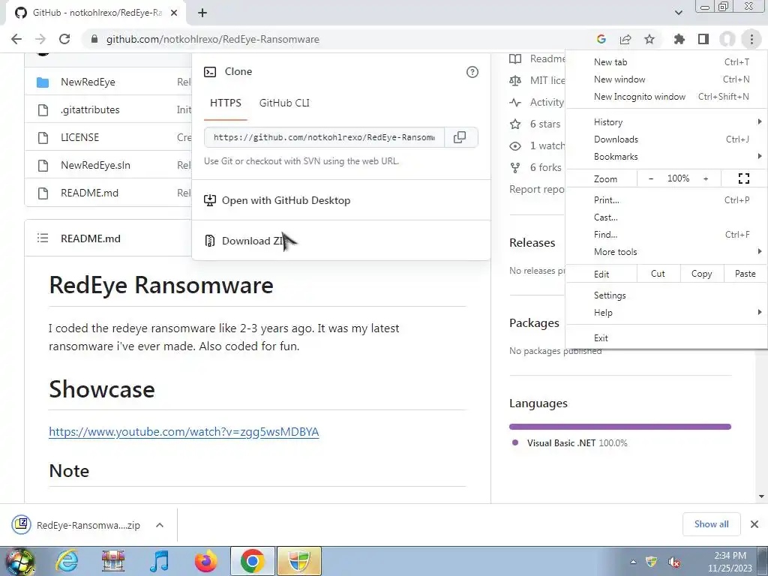Increase zoom with plus button
The image size is (768, 576).
(706, 178)
